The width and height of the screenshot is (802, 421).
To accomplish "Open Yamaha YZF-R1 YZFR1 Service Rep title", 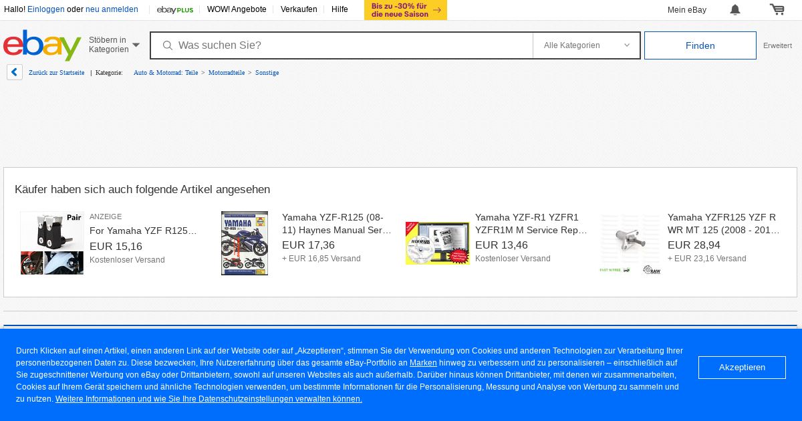I will pos(531,224).
